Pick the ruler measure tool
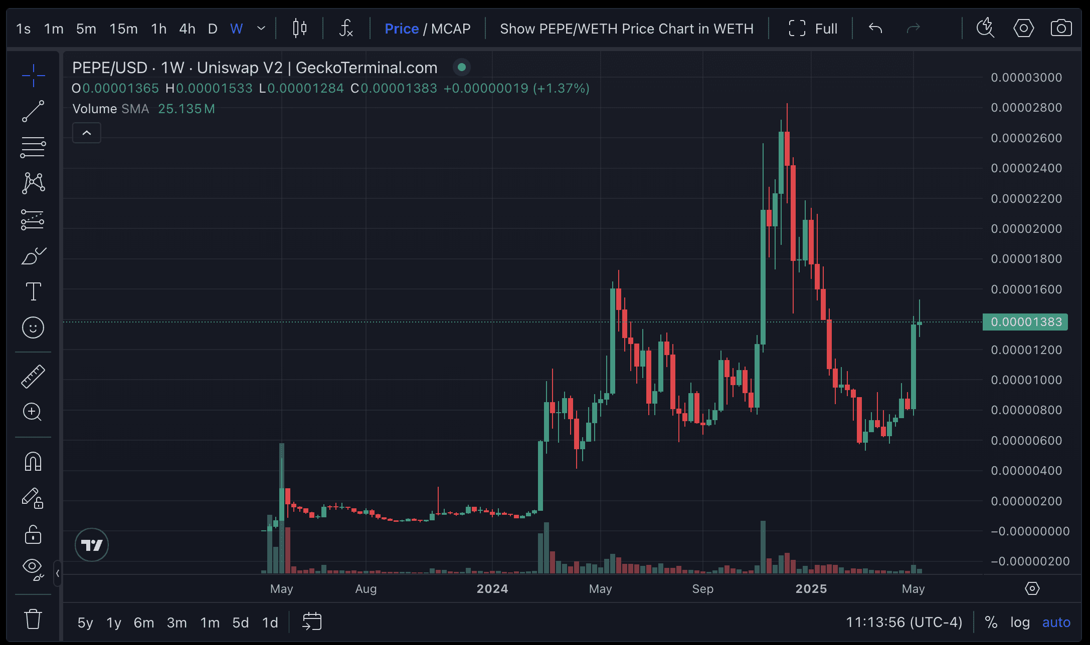The height and width of the screenshot is (645, 1090). (33, 376)
